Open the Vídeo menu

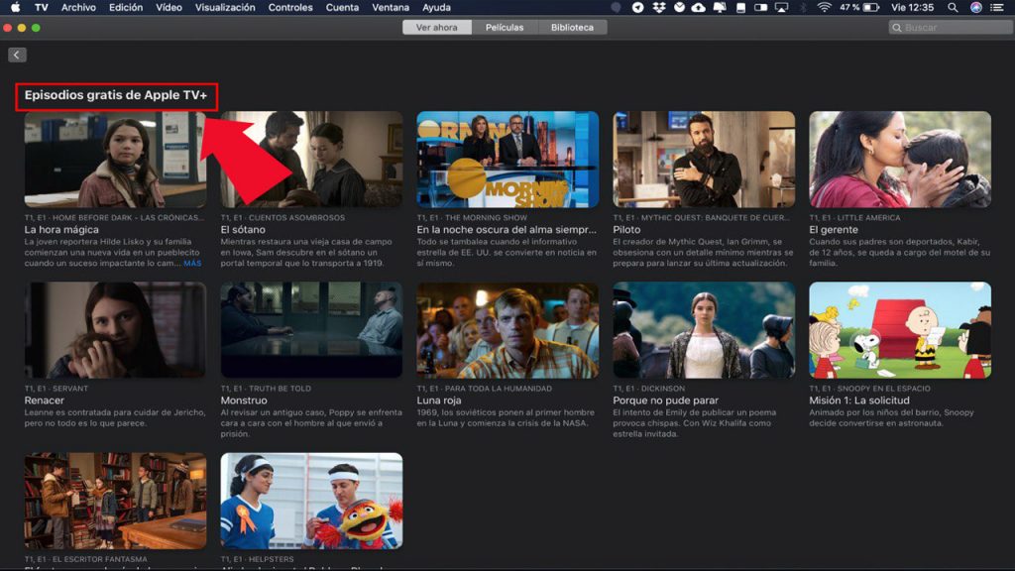[169, 7]
